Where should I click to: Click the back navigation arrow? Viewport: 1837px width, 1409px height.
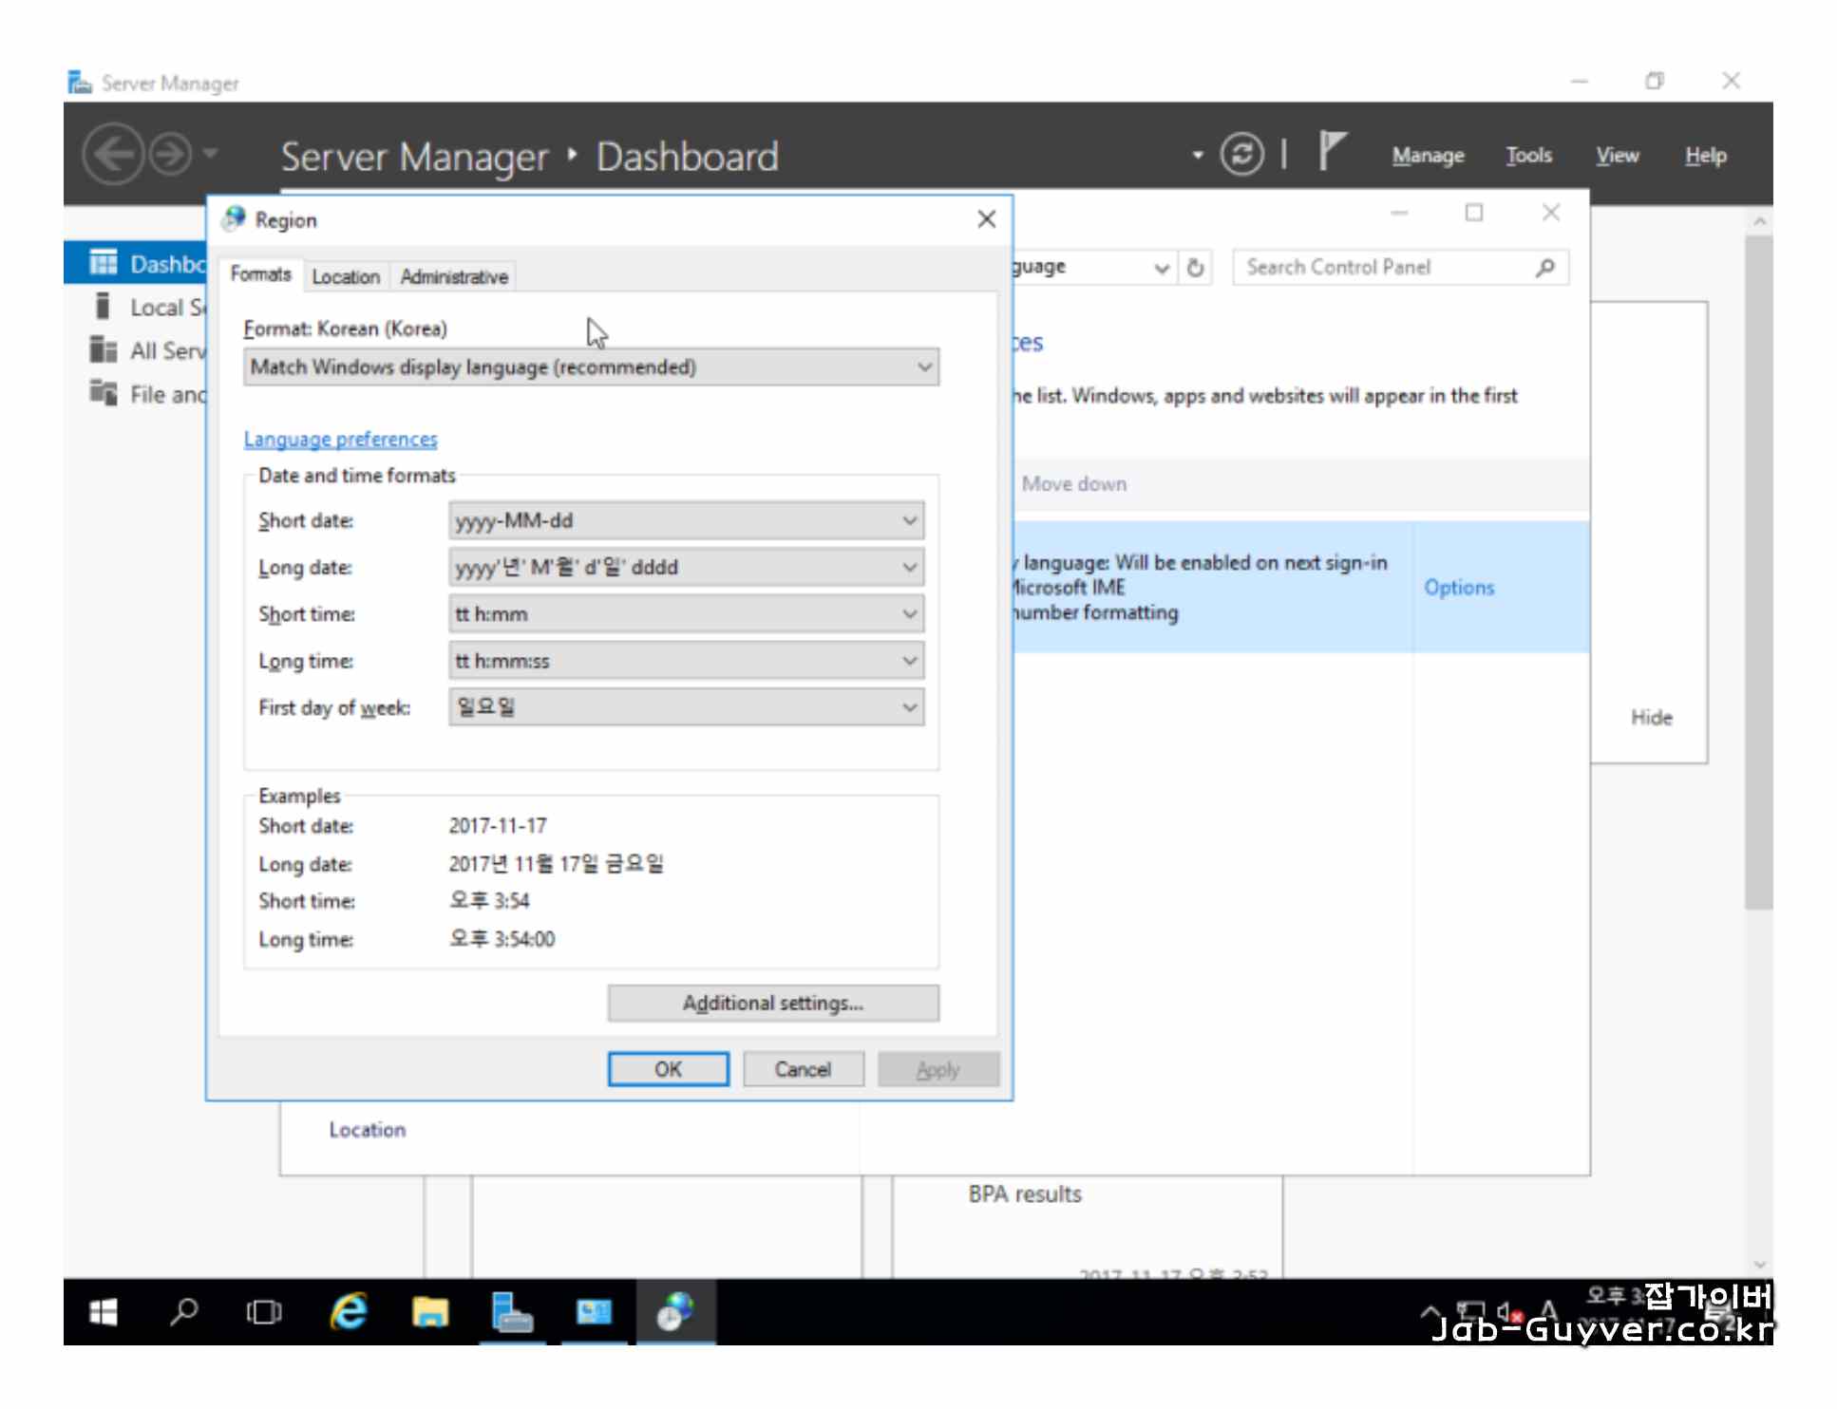coord(113,154)
